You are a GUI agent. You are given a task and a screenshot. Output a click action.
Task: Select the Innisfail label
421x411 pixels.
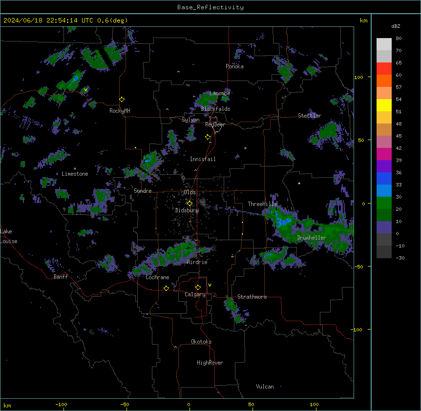point(203,159)
